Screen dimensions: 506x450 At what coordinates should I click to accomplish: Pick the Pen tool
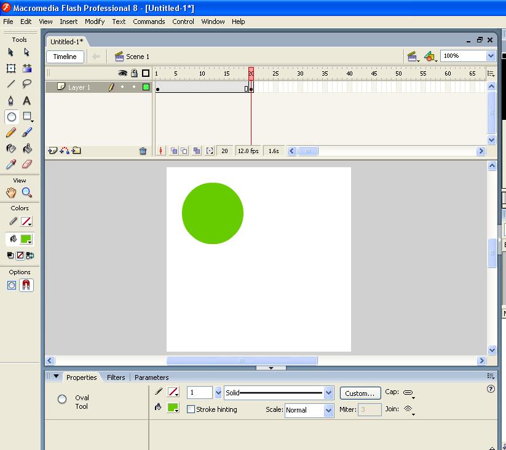pyautogui.click(x=10, y=101)
